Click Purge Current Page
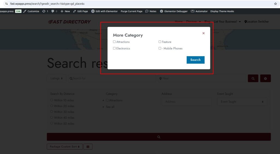Image resolution: width=280 pixels, height=154 pixels. coord(132,11)
